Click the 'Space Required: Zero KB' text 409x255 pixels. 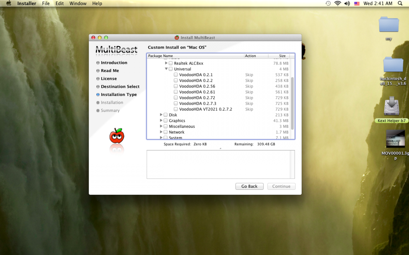(185, 144)
